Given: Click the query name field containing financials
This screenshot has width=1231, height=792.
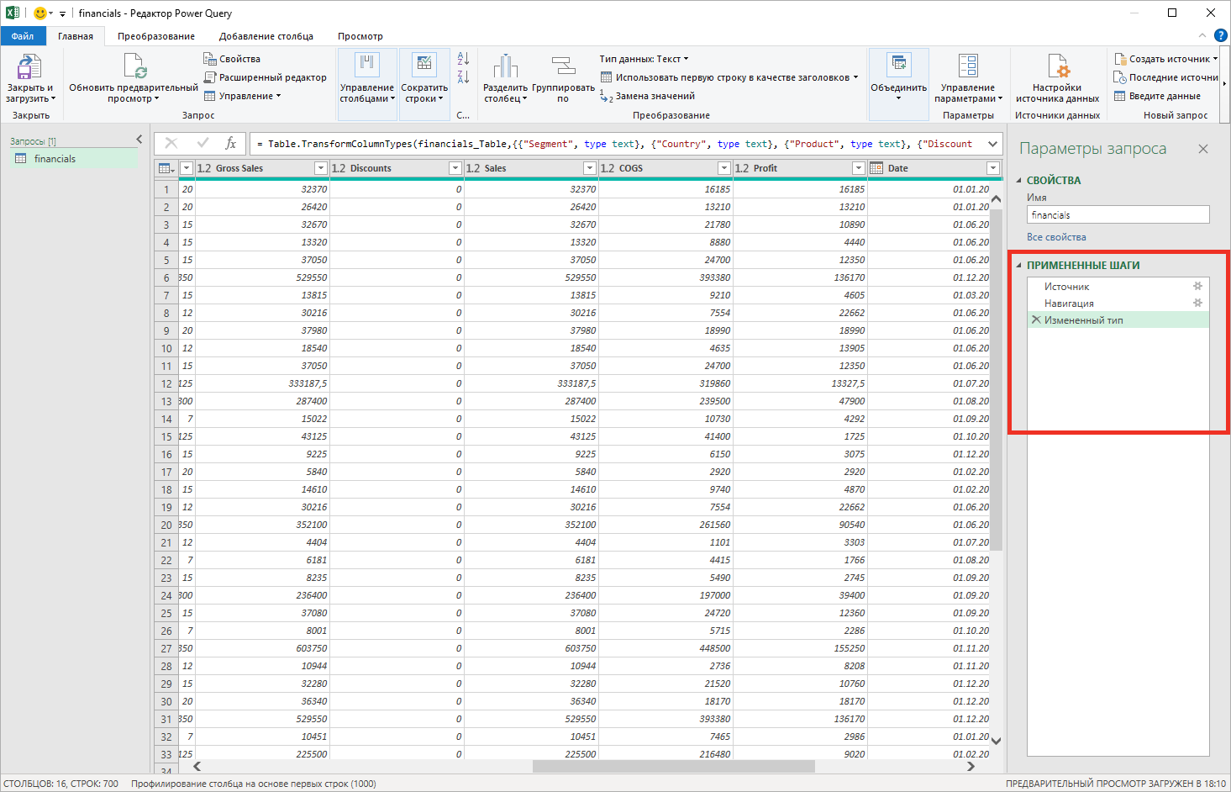Looking at the screenshot, I should point(1118,215).
